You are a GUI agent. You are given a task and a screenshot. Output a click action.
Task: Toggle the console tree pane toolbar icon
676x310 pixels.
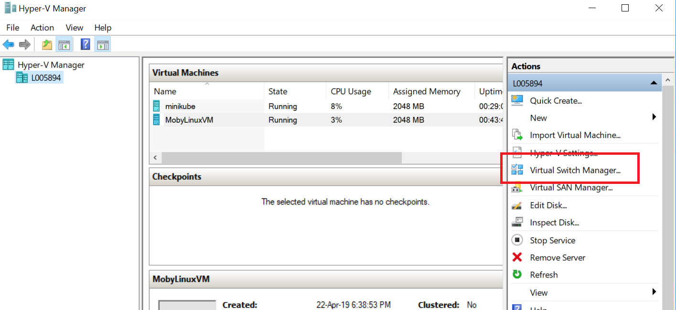tap(64, 44)
